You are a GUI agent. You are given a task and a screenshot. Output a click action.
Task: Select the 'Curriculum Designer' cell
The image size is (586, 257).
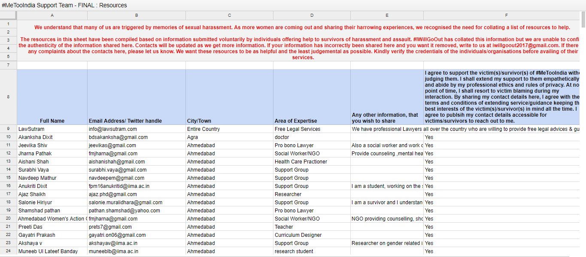[x=312, y=235]
